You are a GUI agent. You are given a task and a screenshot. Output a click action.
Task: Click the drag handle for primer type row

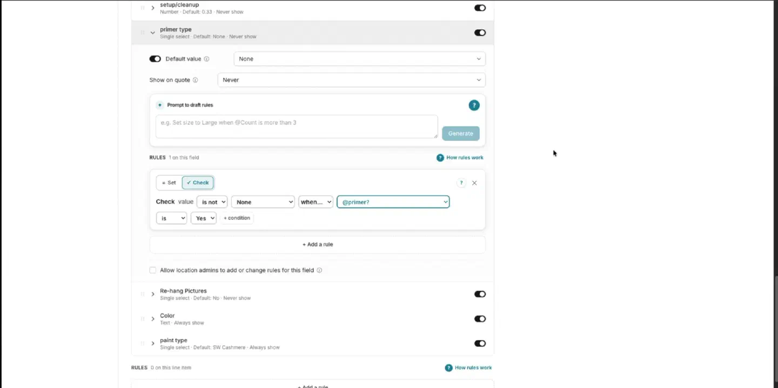[x=143, y=33]
